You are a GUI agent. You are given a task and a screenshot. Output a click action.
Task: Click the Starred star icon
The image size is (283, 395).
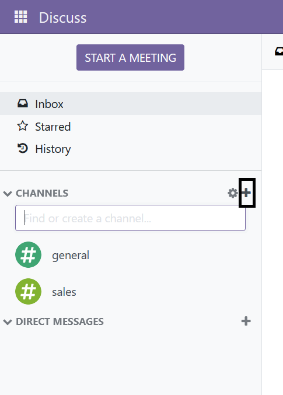pyautogui.click(x=23, y=126)
